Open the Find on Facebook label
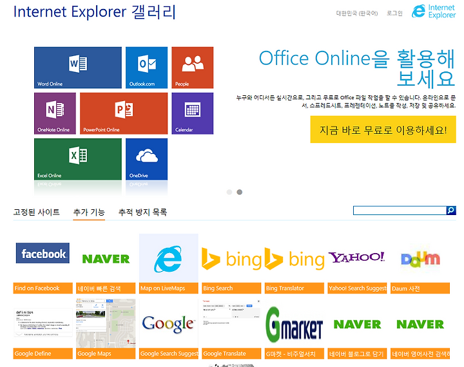 43,288
